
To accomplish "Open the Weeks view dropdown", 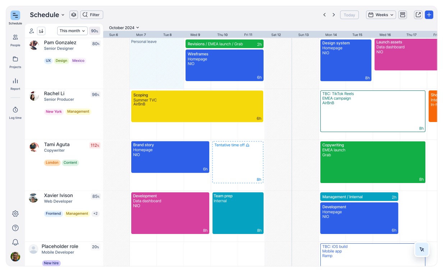I will tap(381, 14).
